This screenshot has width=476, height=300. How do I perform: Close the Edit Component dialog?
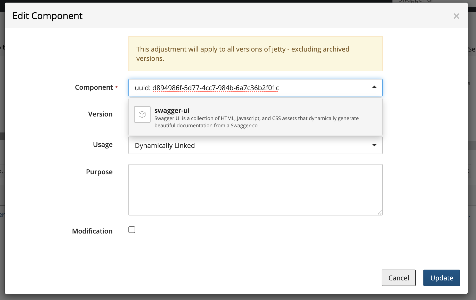pos(456,16)
